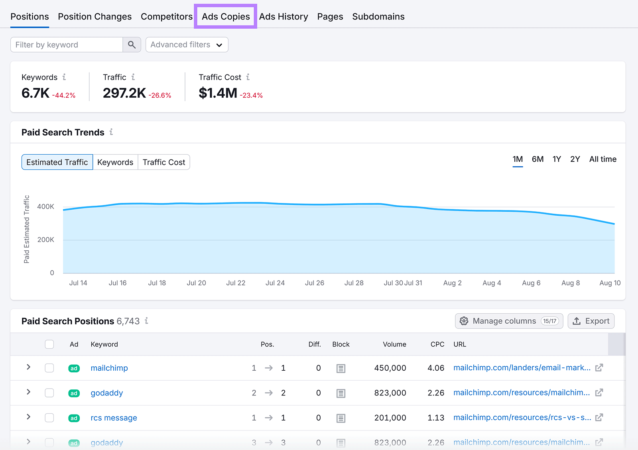Click the Traffic Cost info icon
638x450 pixels.
248,77
